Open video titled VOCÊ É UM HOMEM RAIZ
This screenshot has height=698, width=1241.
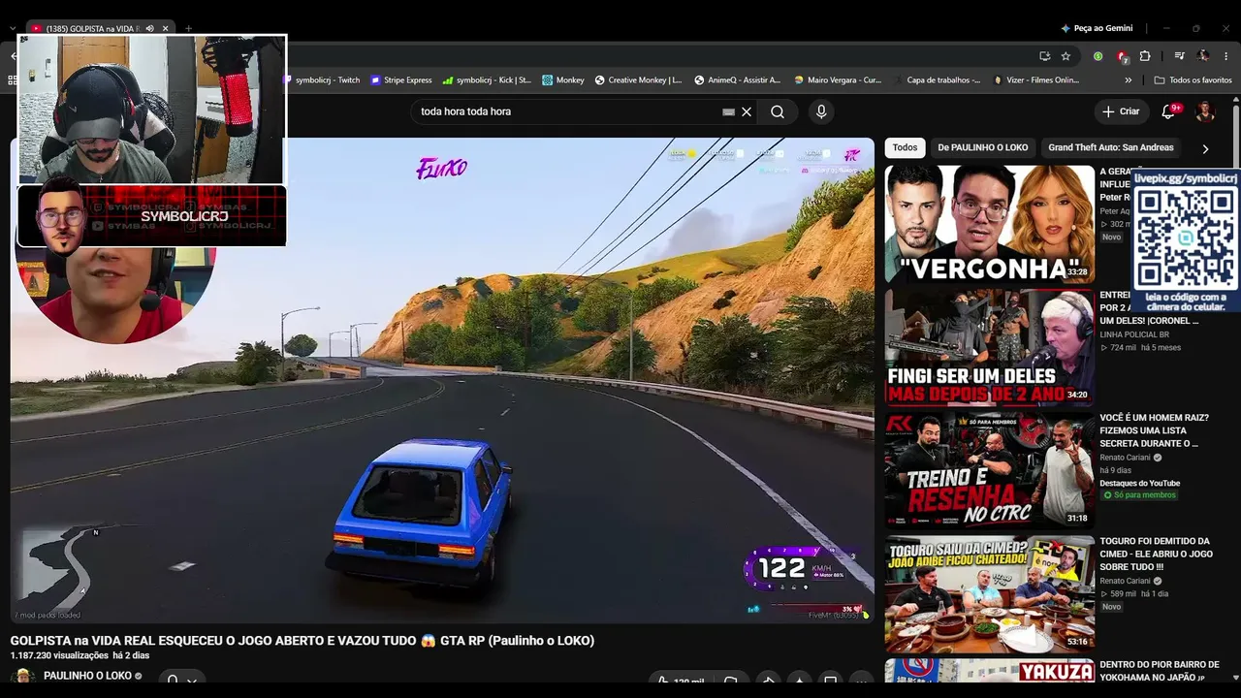pos(1154,430)
